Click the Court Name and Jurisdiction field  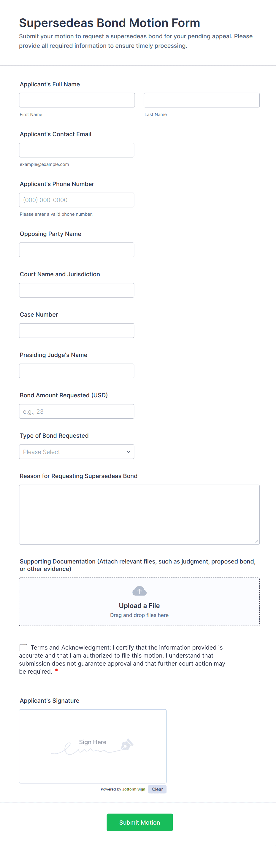[77, 290]
